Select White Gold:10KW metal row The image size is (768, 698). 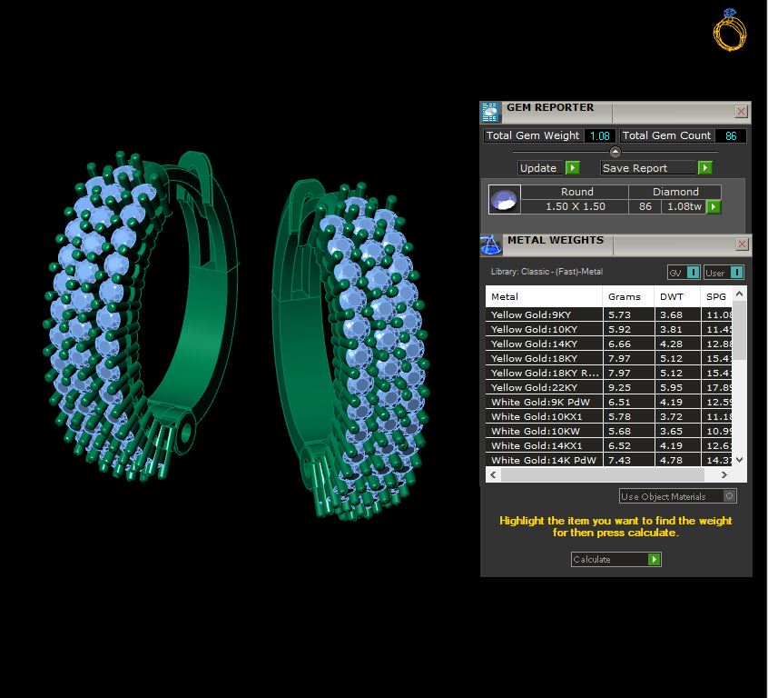(x=609, y=431)
